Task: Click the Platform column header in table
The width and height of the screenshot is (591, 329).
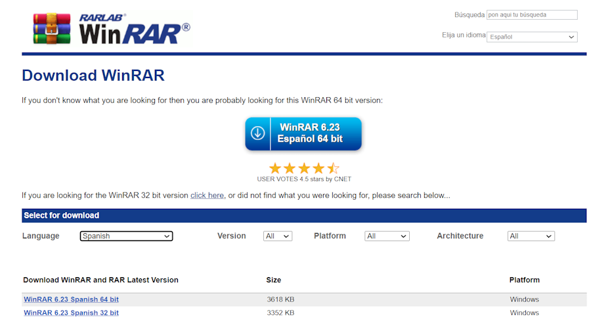Action: [x=524, y=280]
